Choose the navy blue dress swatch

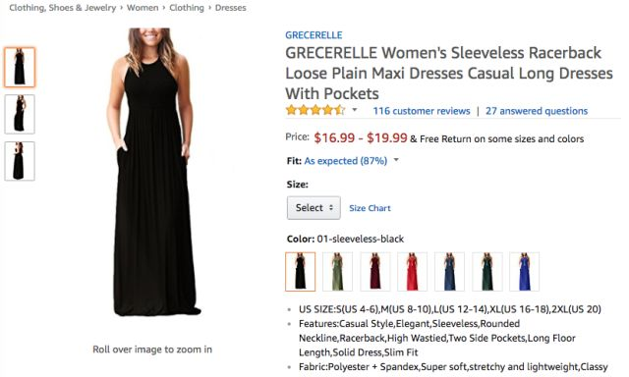450,271
